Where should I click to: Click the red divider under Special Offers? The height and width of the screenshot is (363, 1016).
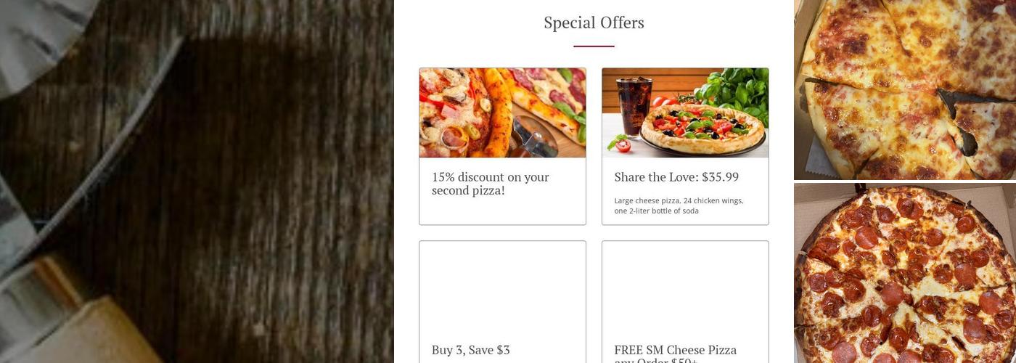tap(594, 46)
